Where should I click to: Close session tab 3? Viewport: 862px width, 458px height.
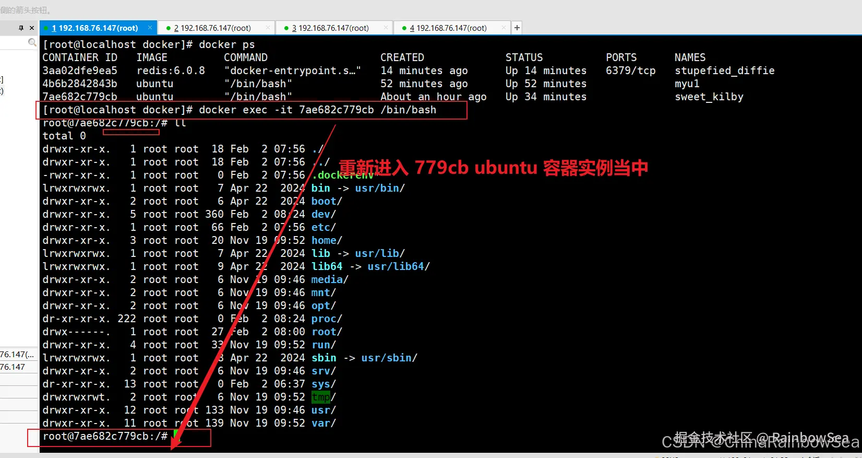pyautogui.click(x=386, y=28)
